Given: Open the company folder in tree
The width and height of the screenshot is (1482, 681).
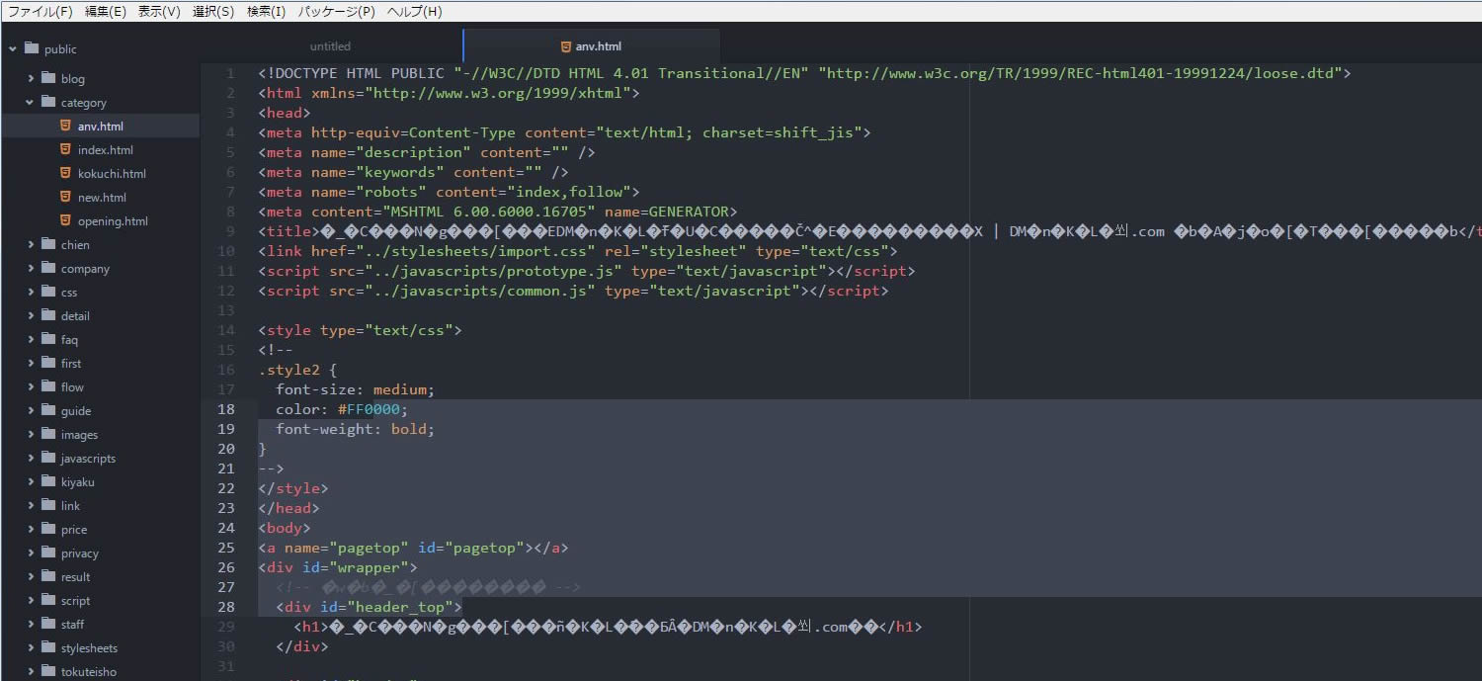Looking at the screenshot, I should [85, 269].
